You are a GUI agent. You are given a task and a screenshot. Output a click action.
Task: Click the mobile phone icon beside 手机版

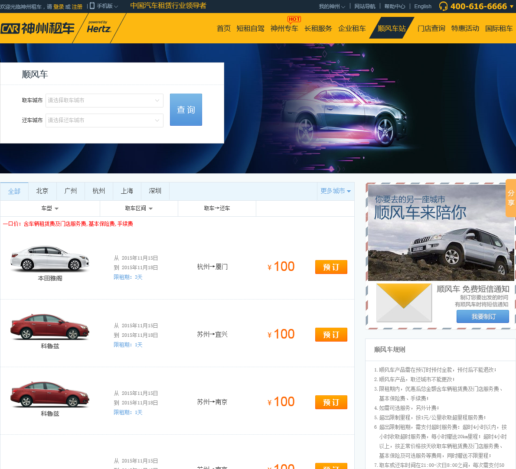[92, 6]
